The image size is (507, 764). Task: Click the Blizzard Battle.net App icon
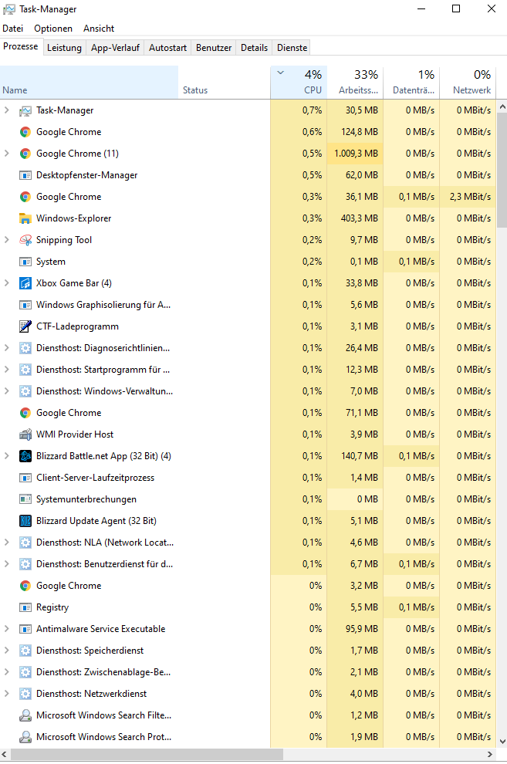[x=25, y=456]
